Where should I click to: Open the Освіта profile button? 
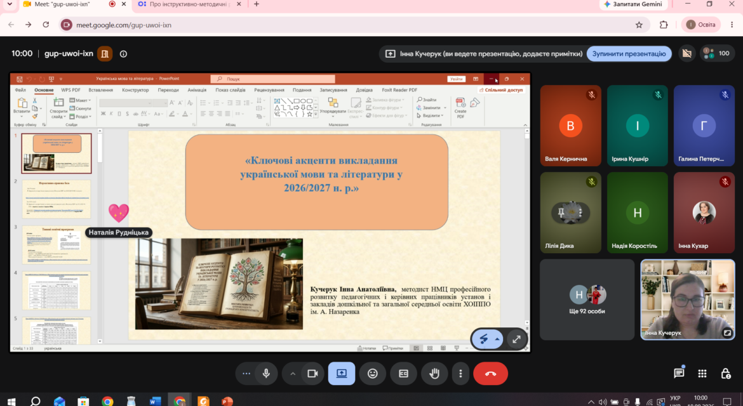pos(701,25)
